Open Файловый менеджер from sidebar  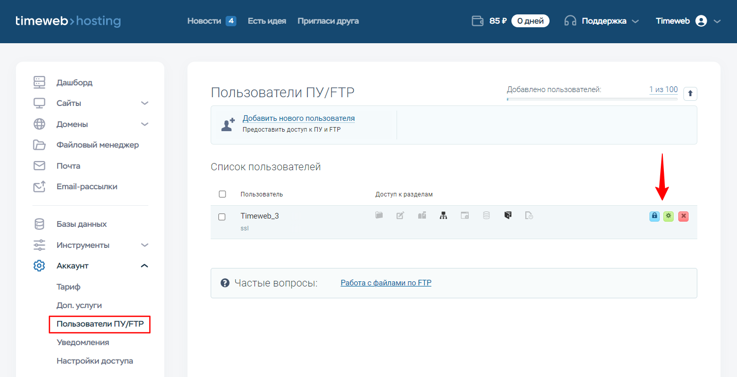pos(97,145)
